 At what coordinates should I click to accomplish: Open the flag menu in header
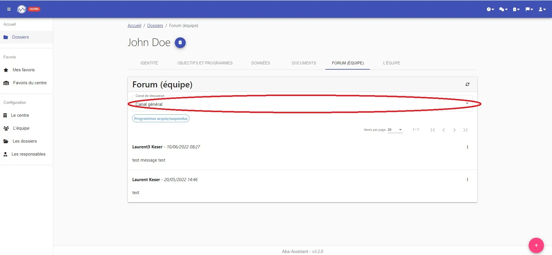click(x=529, y=9)
